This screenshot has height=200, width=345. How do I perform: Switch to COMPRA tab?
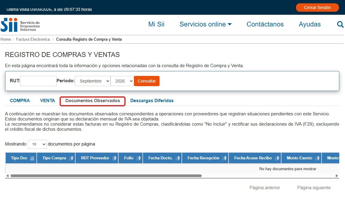point(20,101)
